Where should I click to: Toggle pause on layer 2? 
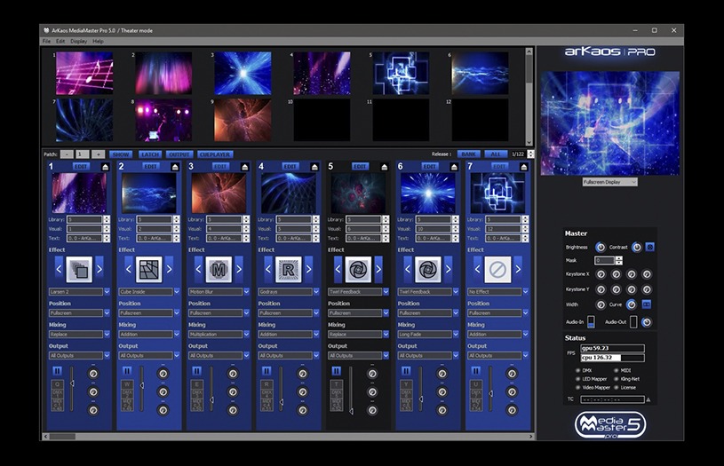click(127, 370)
